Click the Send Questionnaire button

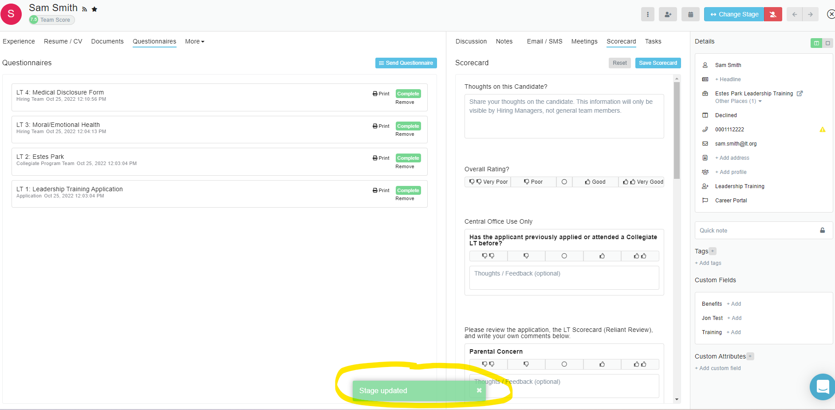click(406, 63)
